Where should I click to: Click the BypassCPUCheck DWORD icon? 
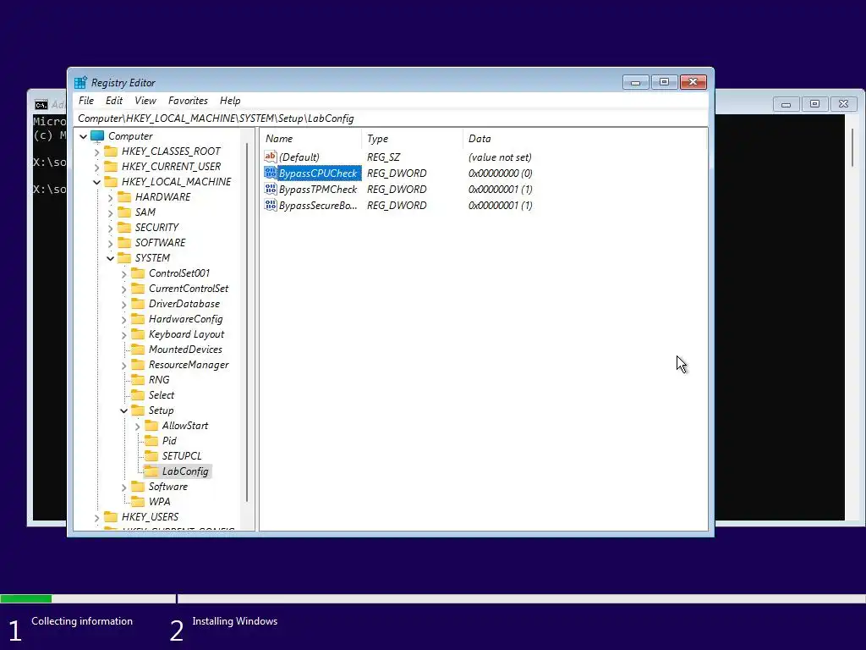tap(270, 173)
